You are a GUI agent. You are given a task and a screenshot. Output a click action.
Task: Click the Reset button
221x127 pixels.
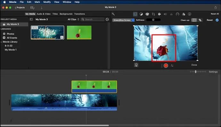point(209,20)
